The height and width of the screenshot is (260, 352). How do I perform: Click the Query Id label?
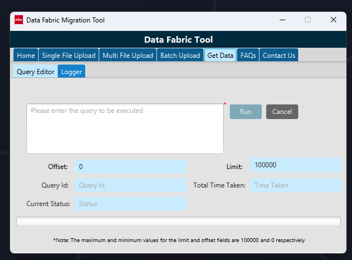[55, 185]
